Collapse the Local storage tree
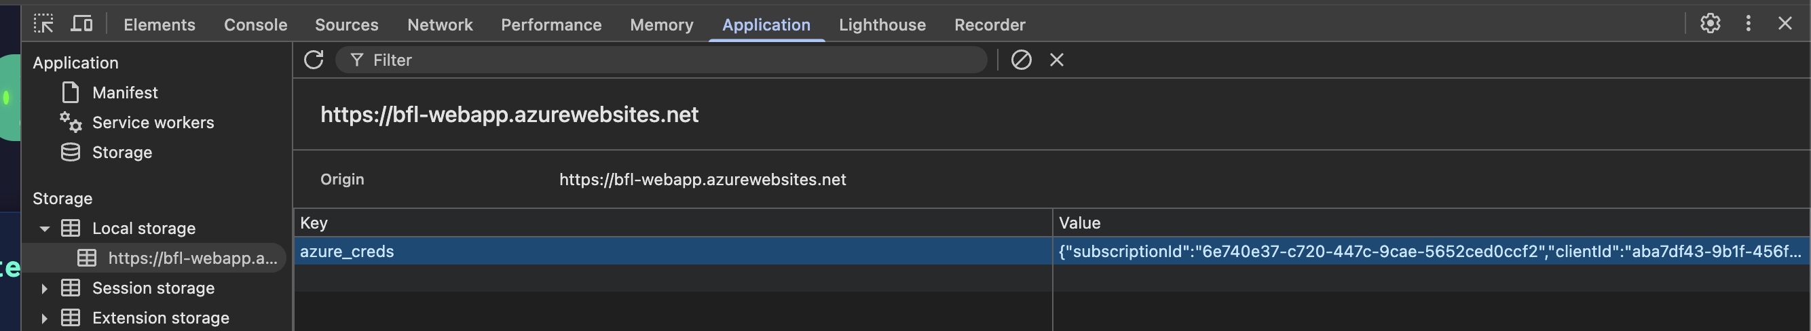Image resolution: width=1811 pixels, height=331 pixels. (x=44, y=229)
